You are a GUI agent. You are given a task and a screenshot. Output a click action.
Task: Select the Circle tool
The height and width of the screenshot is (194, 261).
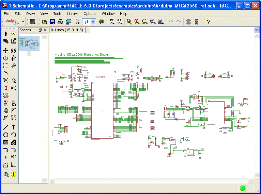point(6,135)
